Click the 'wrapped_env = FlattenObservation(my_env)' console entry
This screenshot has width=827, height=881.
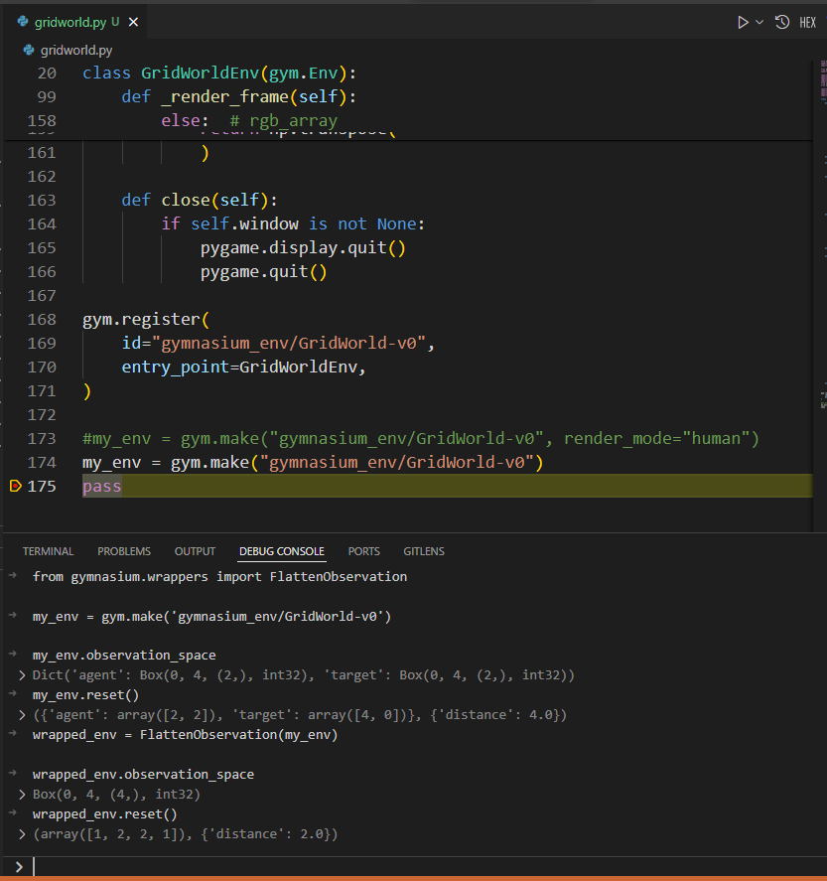186,735
